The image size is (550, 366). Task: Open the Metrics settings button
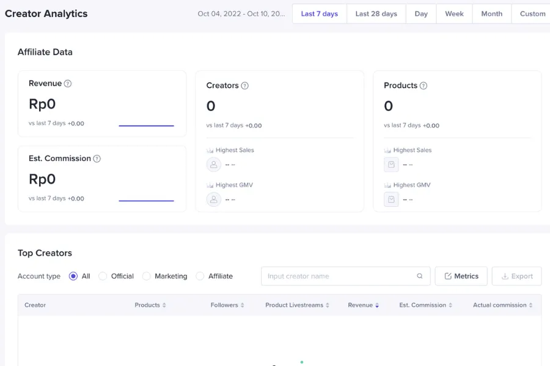coord(461,276)
